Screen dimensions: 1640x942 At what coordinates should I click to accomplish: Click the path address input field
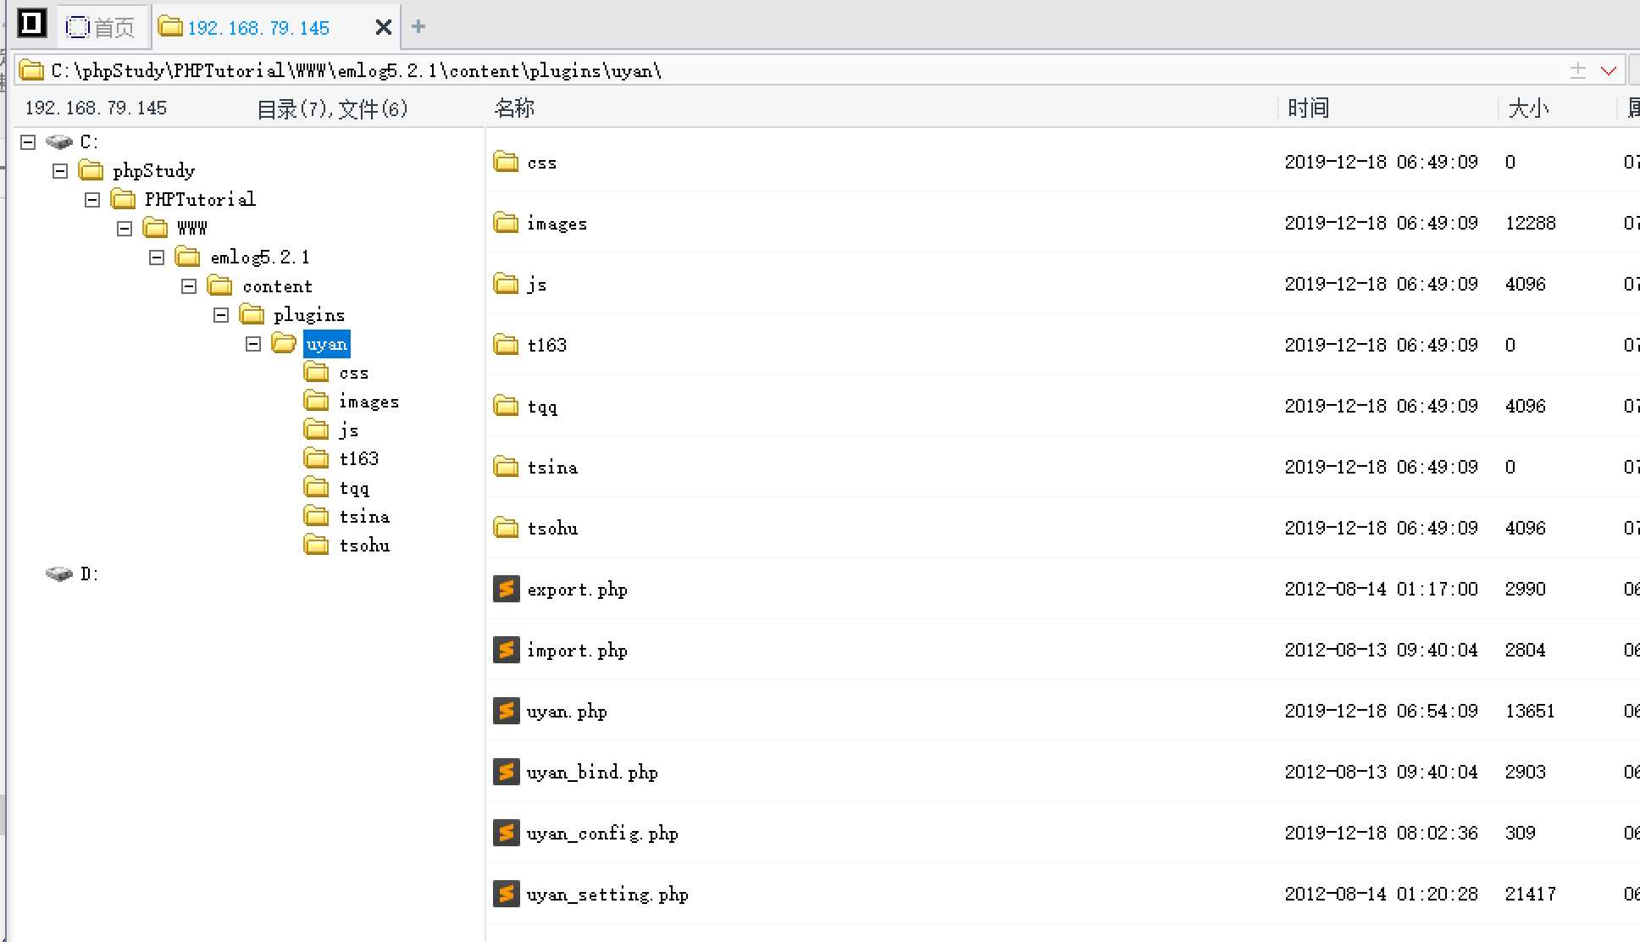(762, 70)
